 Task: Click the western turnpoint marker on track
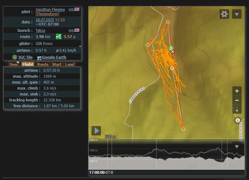tap(148, 45)
